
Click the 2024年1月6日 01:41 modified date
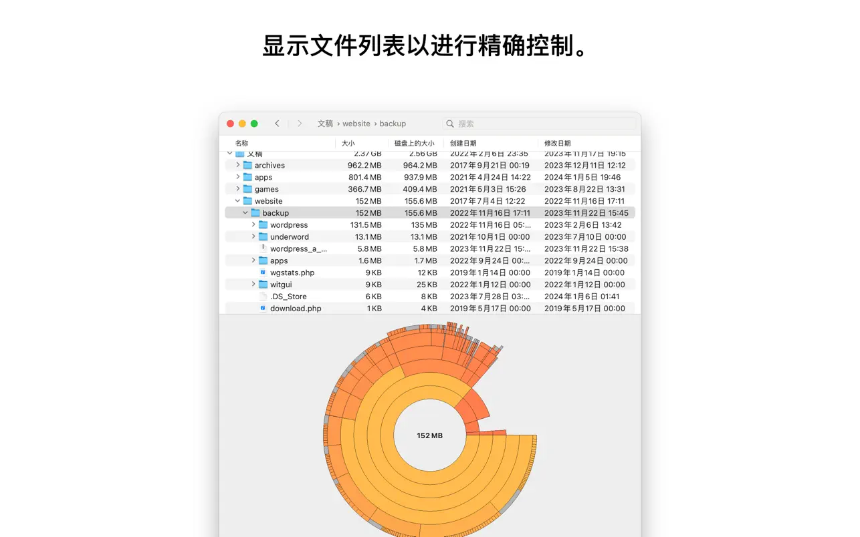(582, 297)
